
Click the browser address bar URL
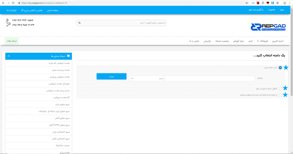pyautogui.click(x=44, y=3)
